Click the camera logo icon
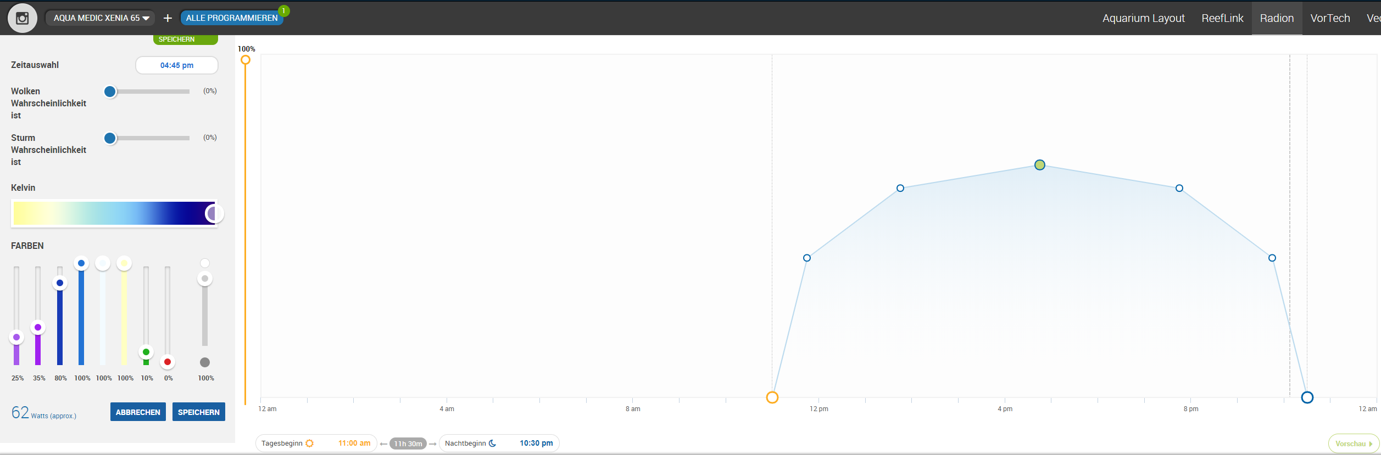This screenshot has width=1381, height=455. [x=22, y=18]
